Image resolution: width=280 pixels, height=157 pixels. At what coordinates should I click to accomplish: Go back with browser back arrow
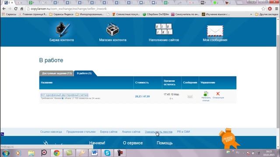pyautogui.click(x=4, y=9)
